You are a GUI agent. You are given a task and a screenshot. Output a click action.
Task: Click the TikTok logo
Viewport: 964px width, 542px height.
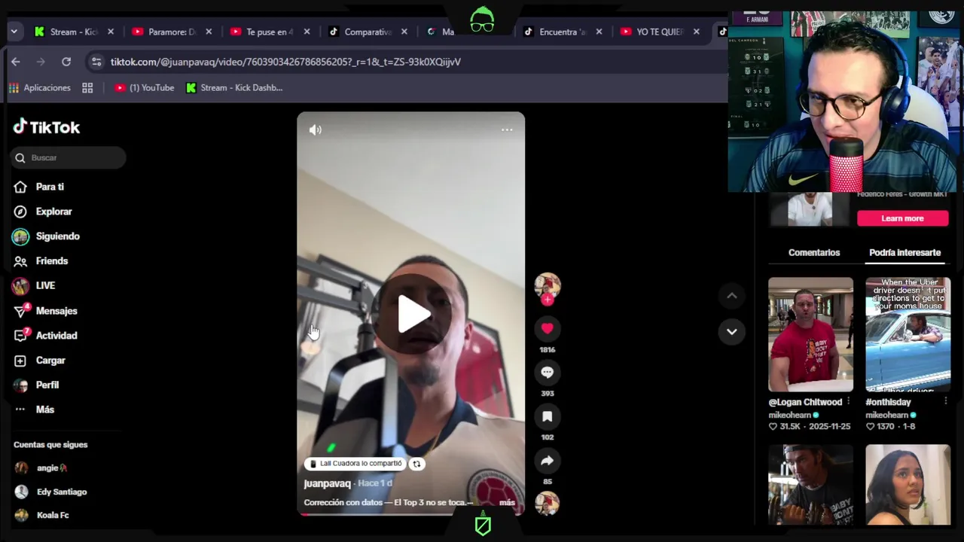click(47, 127)
